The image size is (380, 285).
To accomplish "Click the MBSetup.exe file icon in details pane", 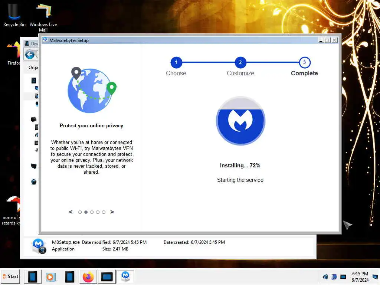I will [x=39, y=246].
